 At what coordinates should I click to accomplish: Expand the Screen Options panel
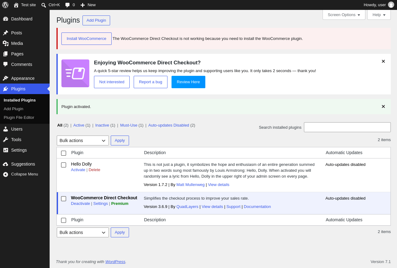(344, 15)
